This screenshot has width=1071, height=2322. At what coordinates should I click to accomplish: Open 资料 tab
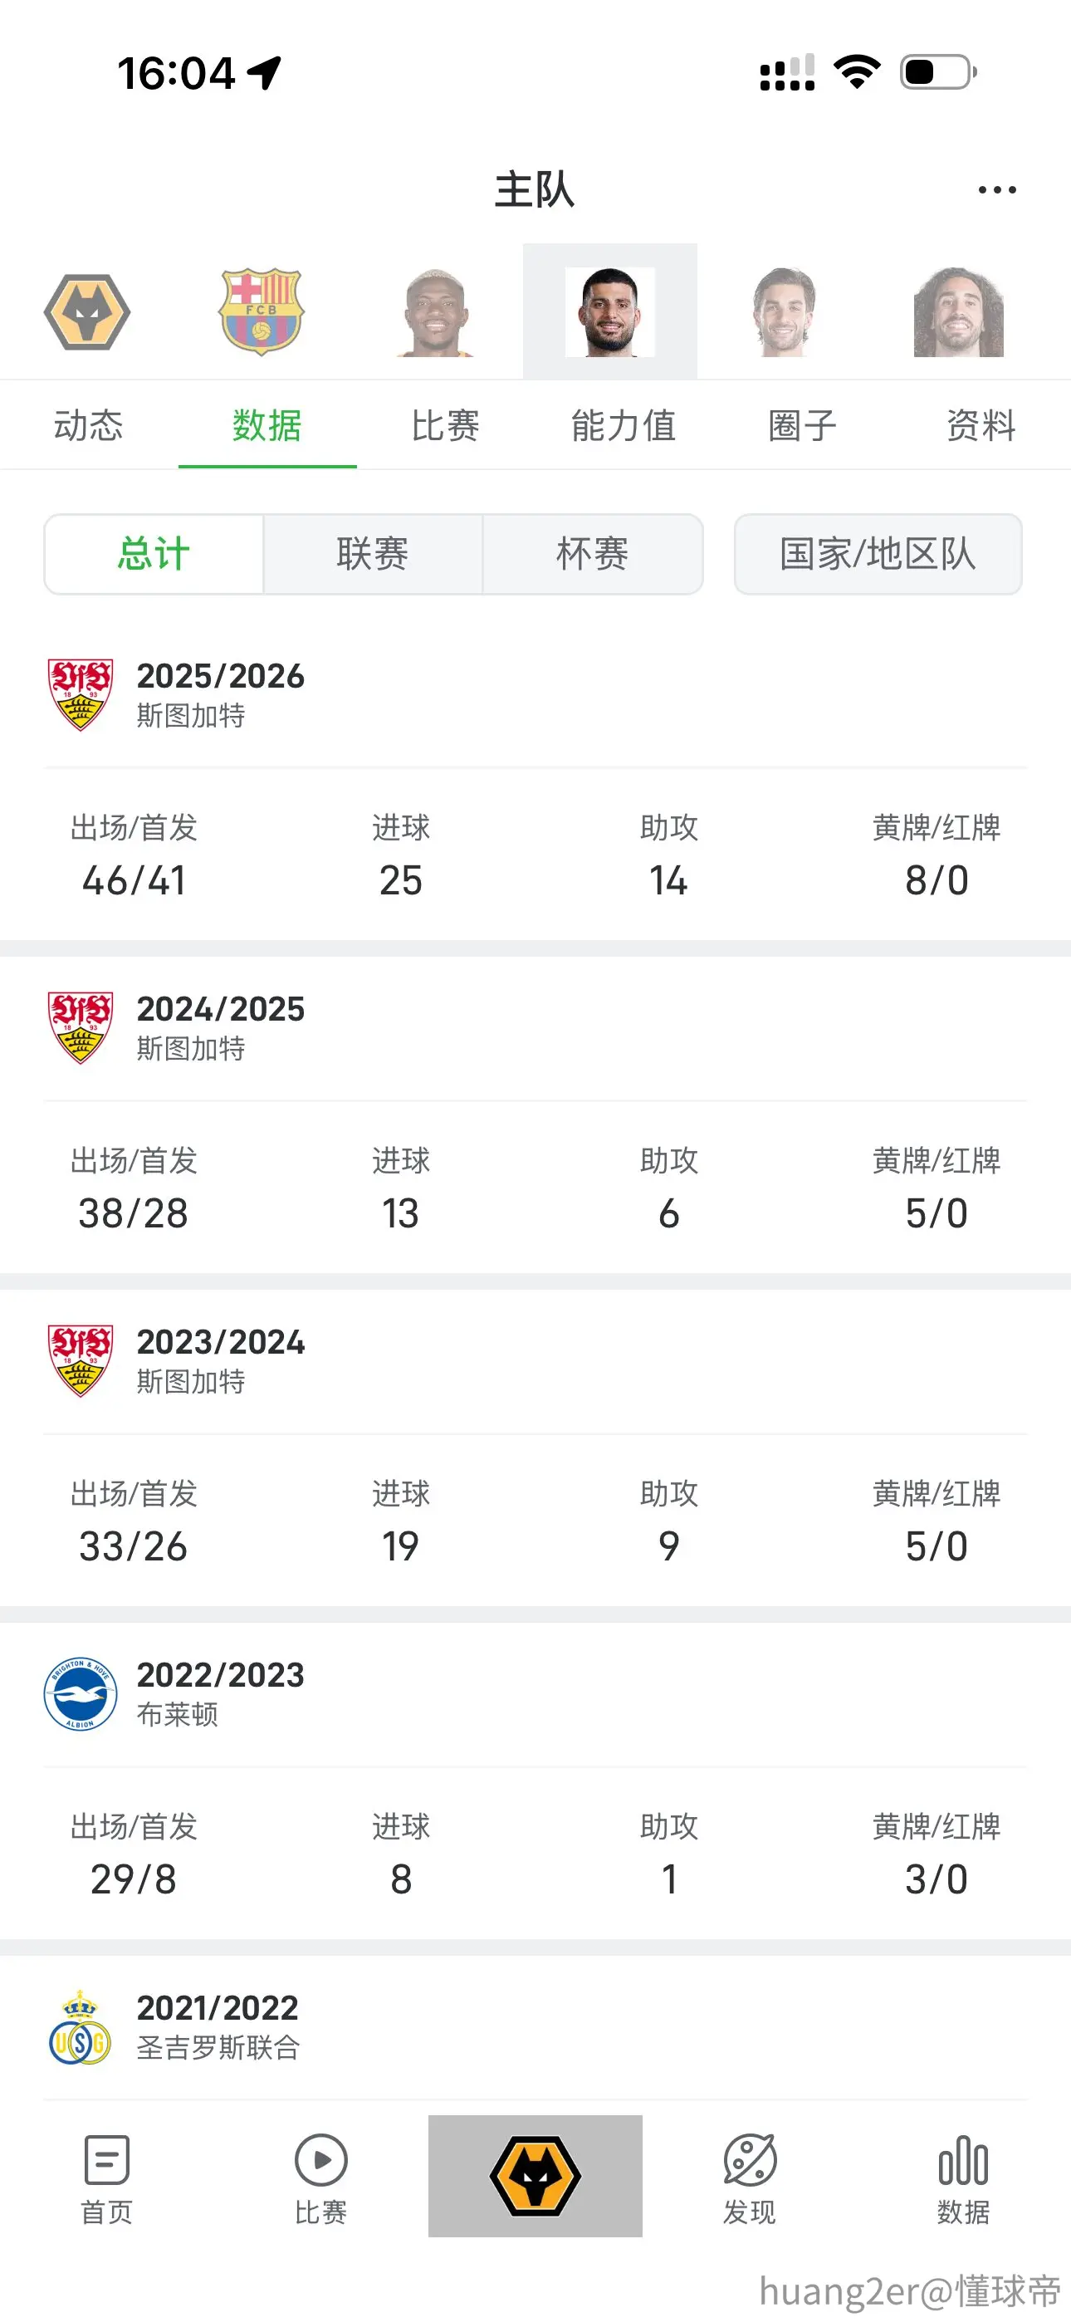point(981,424)
